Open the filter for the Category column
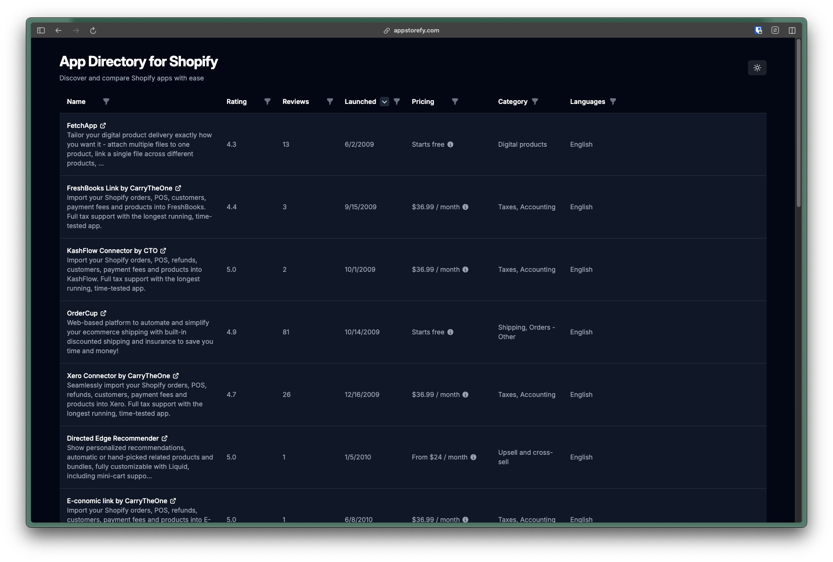This screenshot has width=833, height=562. coord(535,102)
